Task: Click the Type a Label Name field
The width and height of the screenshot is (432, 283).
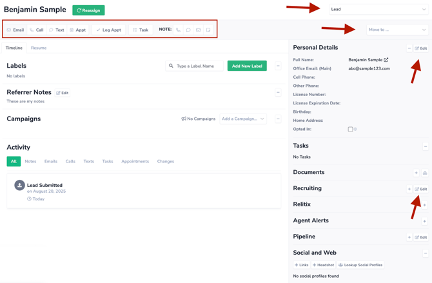Action: click(x=195, y=66)
